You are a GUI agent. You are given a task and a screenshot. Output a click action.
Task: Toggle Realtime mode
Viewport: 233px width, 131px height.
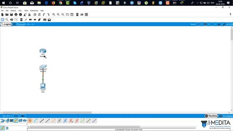tap(211, 116)
